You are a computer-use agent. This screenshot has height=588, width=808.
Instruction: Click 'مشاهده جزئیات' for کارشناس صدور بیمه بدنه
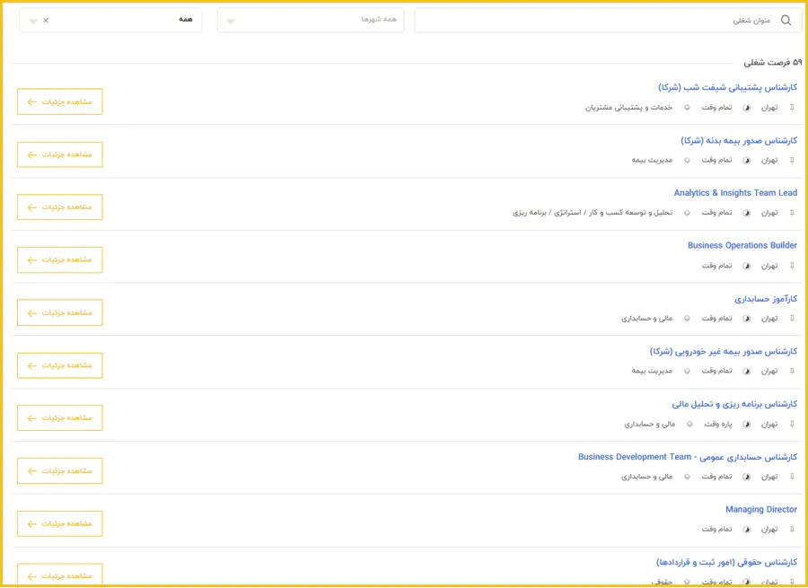point(60,154)
